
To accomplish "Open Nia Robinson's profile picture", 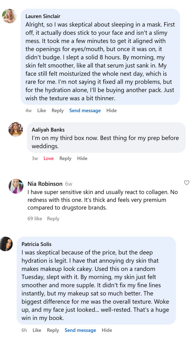I will tap(16, 186).
